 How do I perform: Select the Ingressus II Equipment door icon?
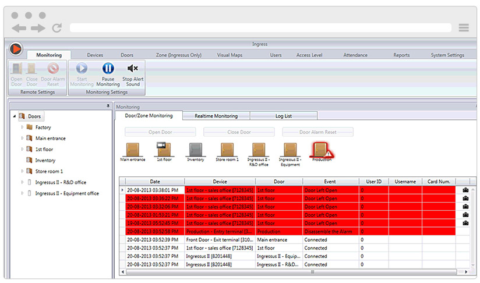click(x=290, y=150)
